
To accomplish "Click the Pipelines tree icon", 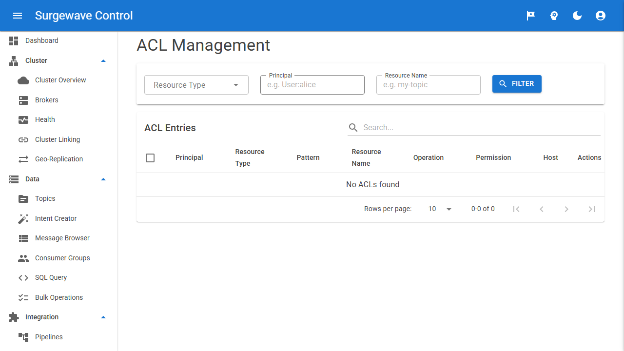I will (x=23, y=337).
